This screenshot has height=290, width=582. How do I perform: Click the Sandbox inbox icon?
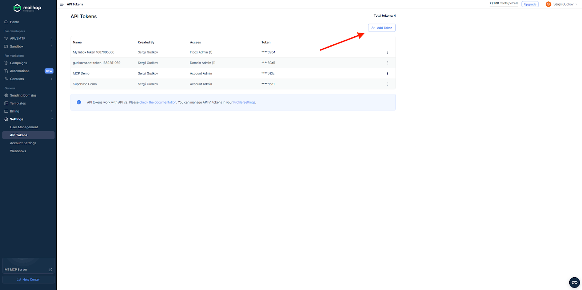click(6, 47)
